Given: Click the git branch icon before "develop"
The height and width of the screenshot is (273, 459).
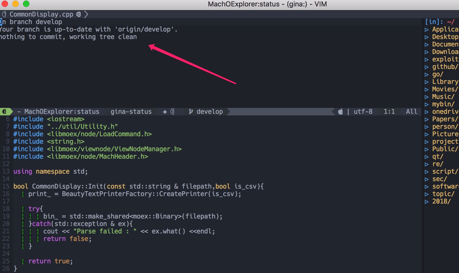Looking at the screenshot, I should [x=191, y=111].
